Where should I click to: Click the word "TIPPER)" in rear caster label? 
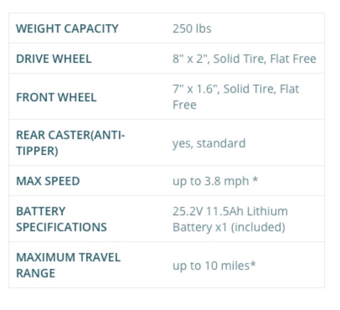click(x=37, y=151)
